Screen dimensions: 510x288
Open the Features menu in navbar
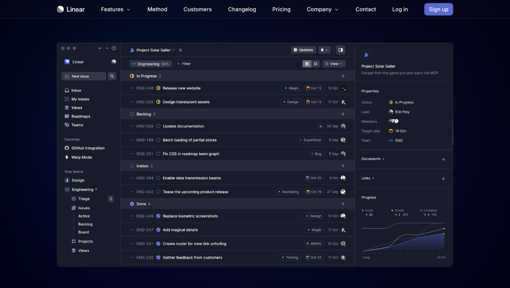116,9
